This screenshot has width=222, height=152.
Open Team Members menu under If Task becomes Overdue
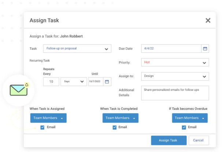click(190, 118)
